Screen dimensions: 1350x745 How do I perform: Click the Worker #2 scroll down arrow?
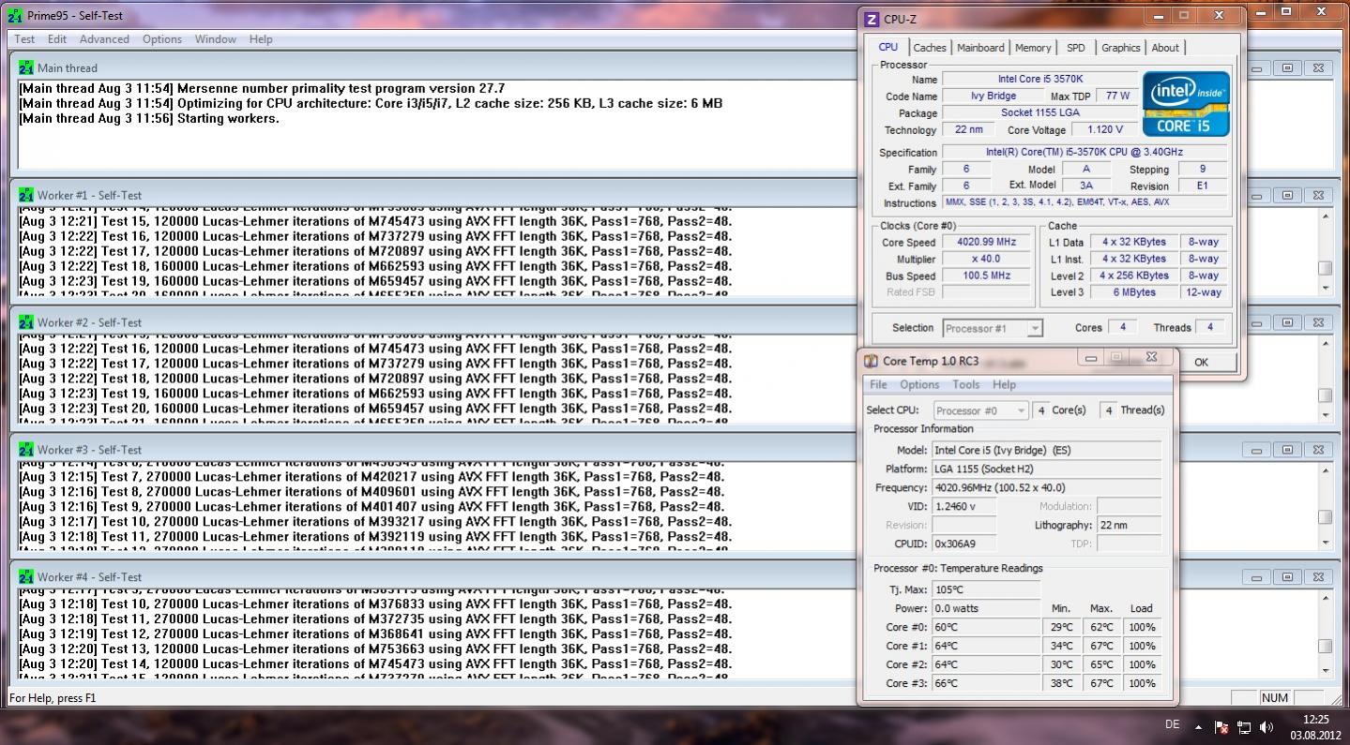tap(1325, 414)
